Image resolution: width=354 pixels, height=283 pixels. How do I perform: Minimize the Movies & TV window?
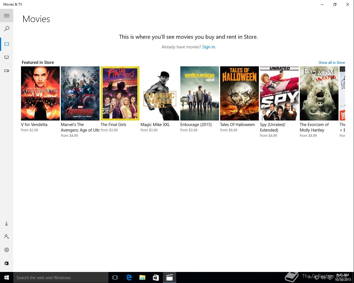[x=322, y=4]
